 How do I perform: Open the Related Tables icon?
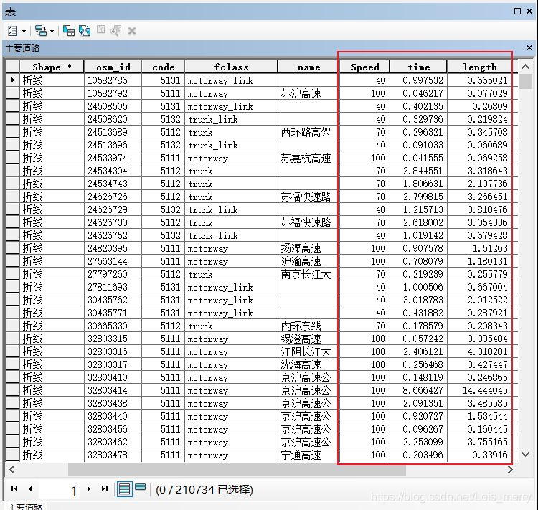41,31
